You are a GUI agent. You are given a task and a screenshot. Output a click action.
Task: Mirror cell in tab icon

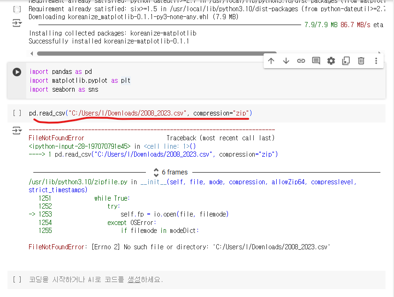346,61
